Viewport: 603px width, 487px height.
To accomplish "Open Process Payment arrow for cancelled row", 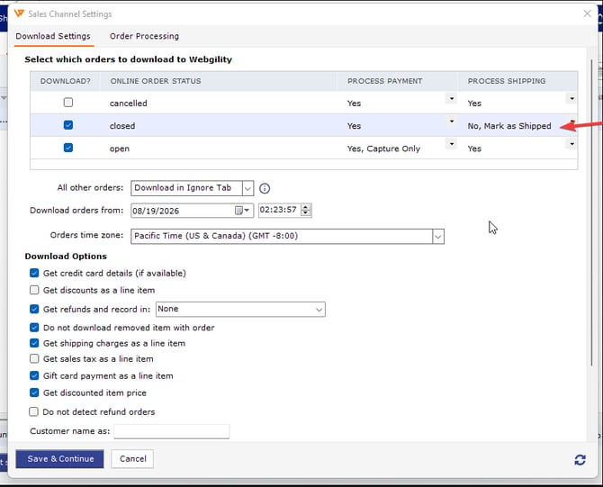I will (x=452, y=98).
